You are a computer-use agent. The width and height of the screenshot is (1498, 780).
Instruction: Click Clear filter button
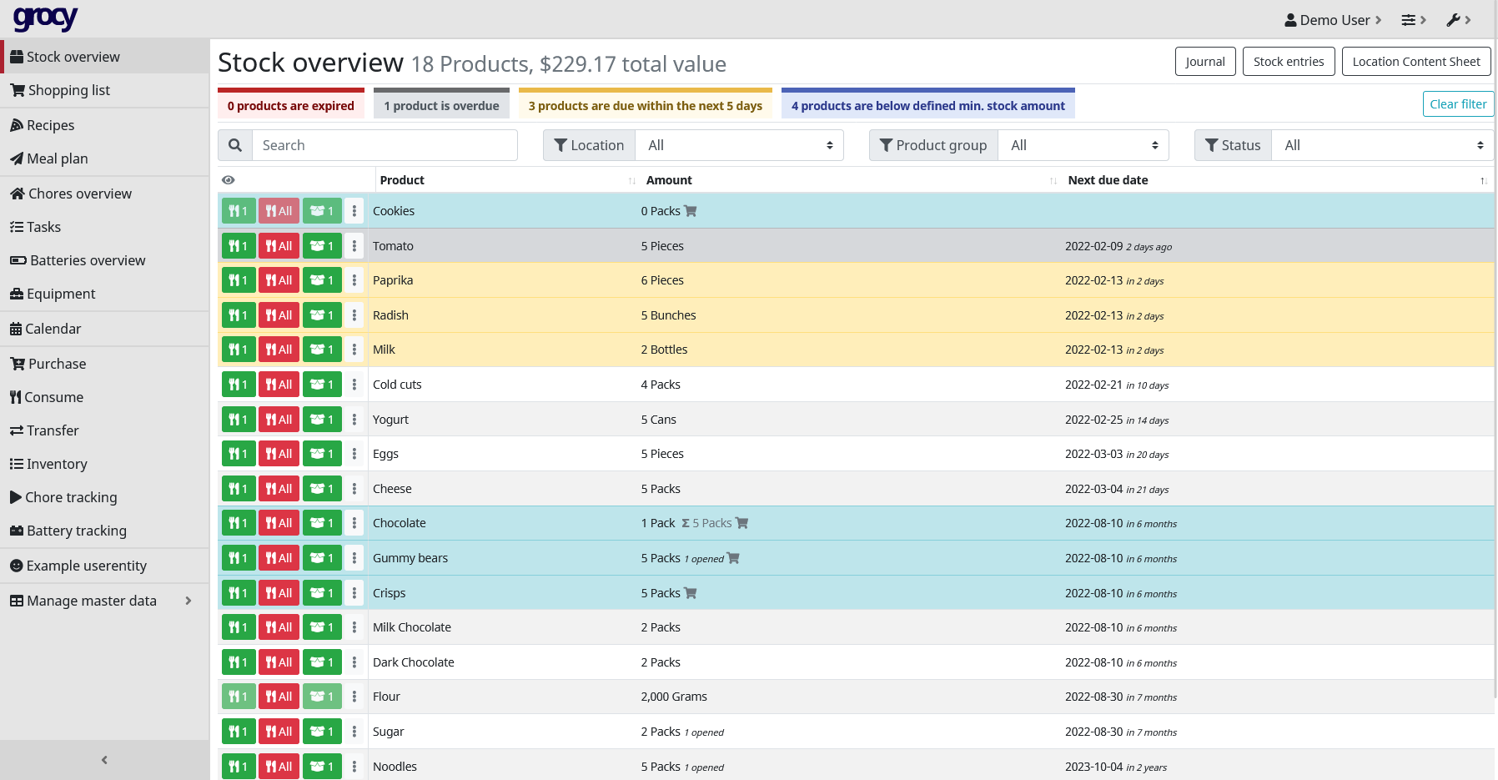pos(1457,104)
